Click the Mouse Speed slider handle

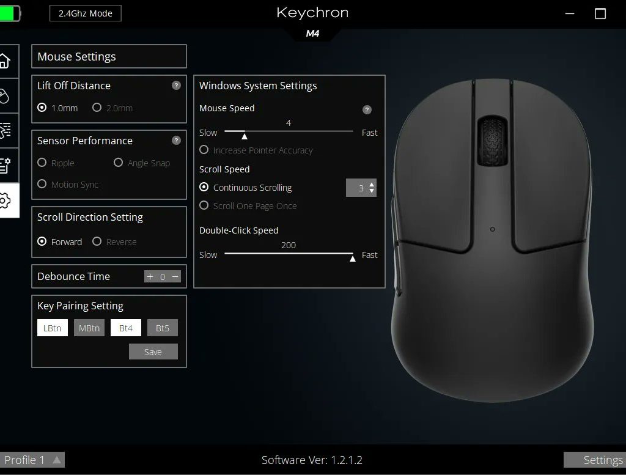[244, 135]
